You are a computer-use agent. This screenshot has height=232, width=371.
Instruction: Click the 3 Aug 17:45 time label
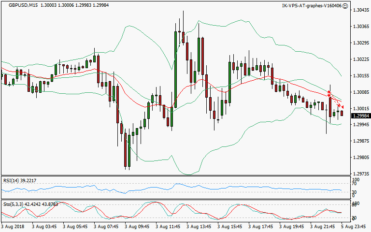pyautogui.click(x=263, y=226)
